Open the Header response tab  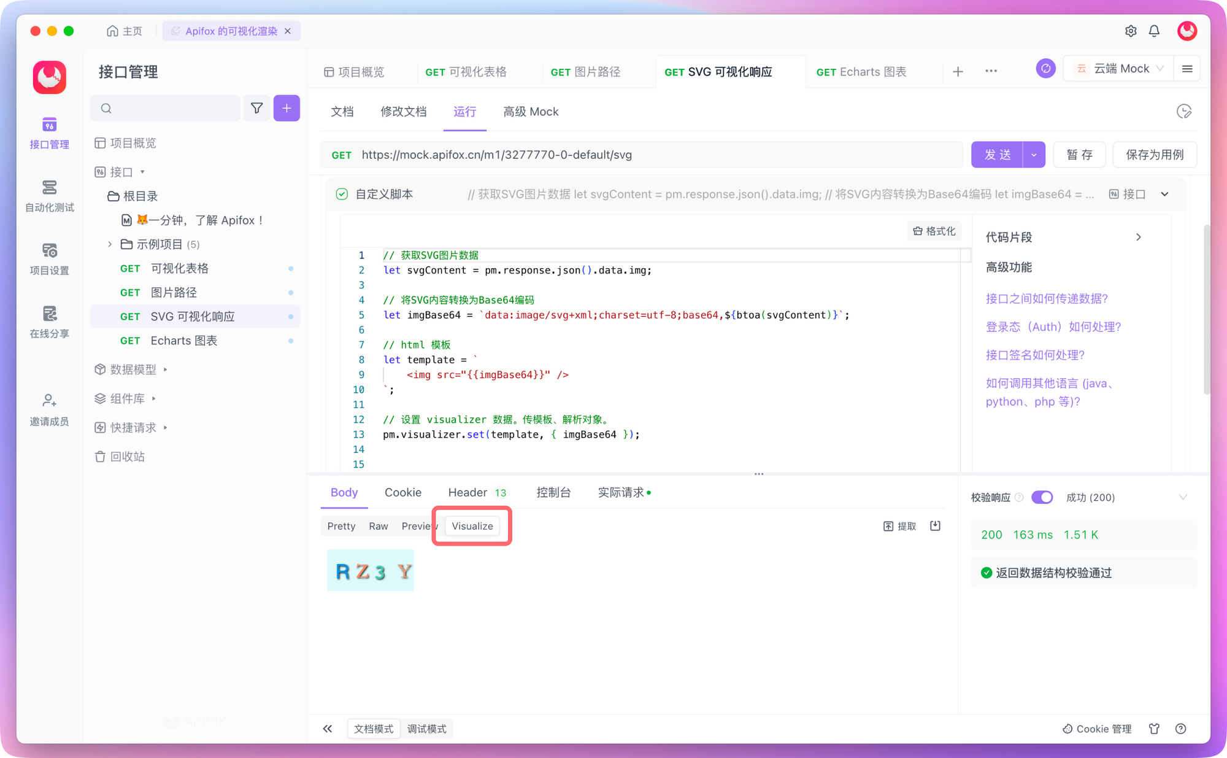pos(477,492)
